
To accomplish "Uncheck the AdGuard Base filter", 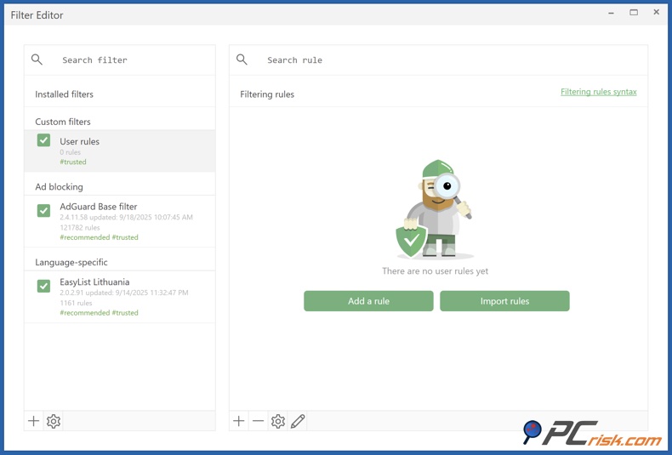I will 43,210.
